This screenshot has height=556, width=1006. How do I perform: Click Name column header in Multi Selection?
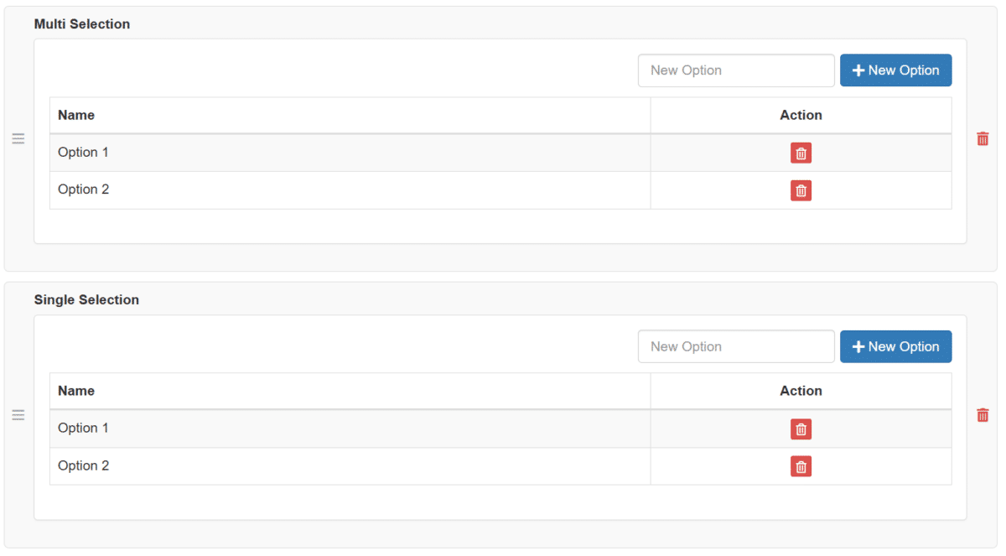point(76,115)
